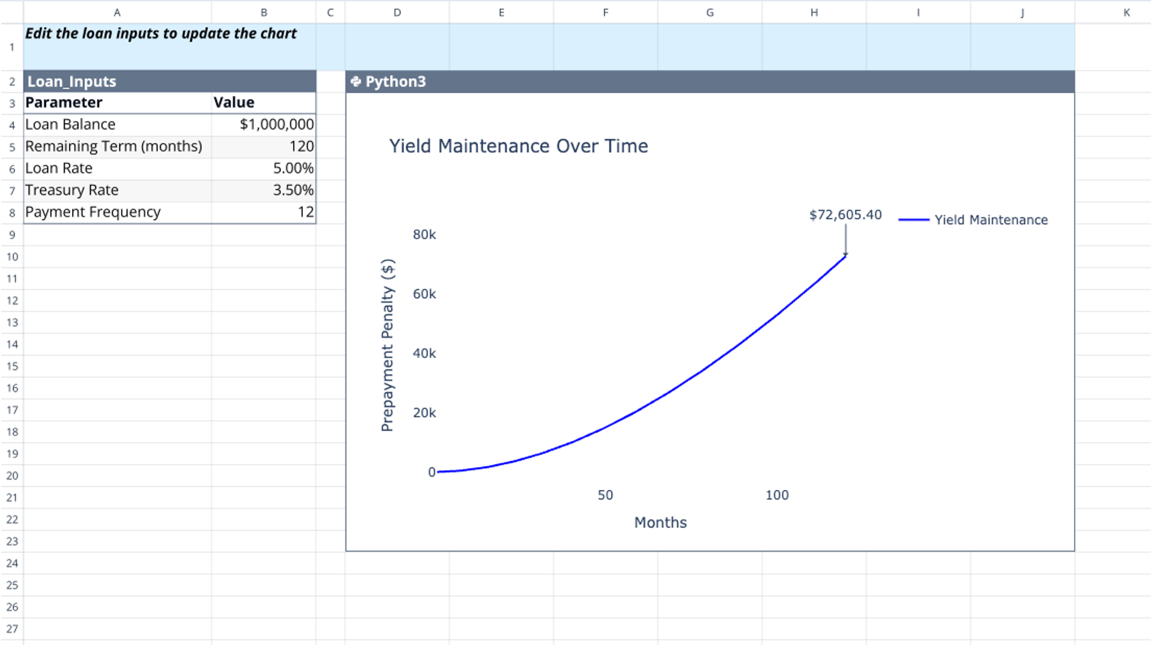Image resolution: width=1151 pixels, height=645 pixels.
Task: Click the Payment Frequency value 12
Action: pyautogui.click(x=264, y=212)
